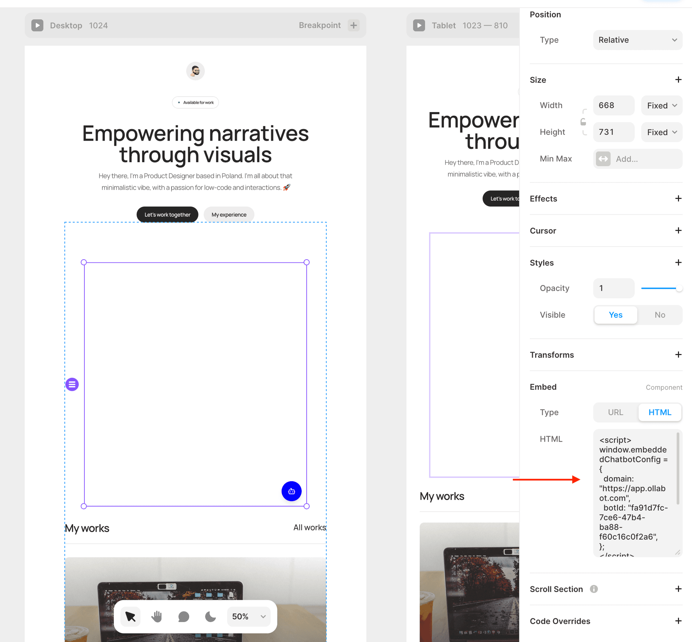Click the list/layers panel icon
This screenshot has width=692, height=642.
pyautogui.click(x=72, y=384)
